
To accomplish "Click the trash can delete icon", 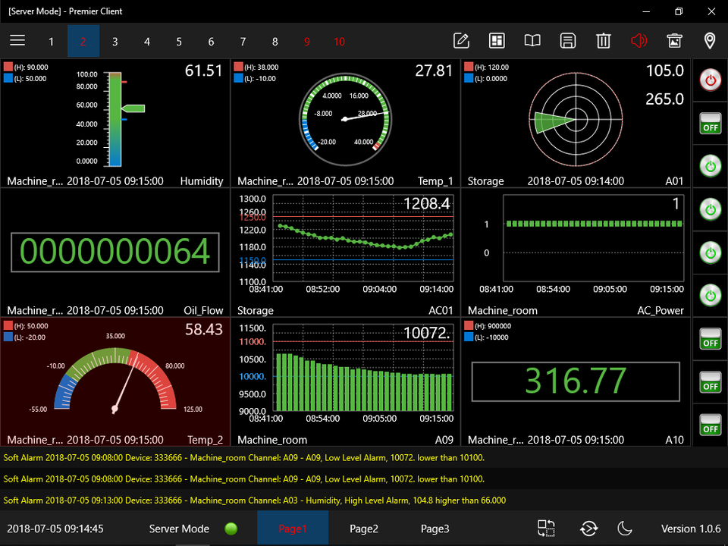I will click(604, 41).
